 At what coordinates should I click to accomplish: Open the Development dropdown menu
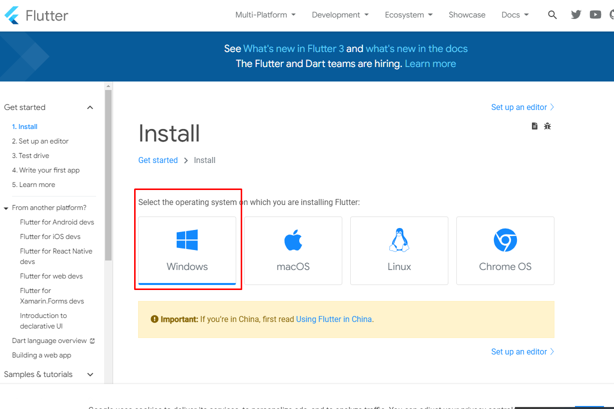[340, 15]
